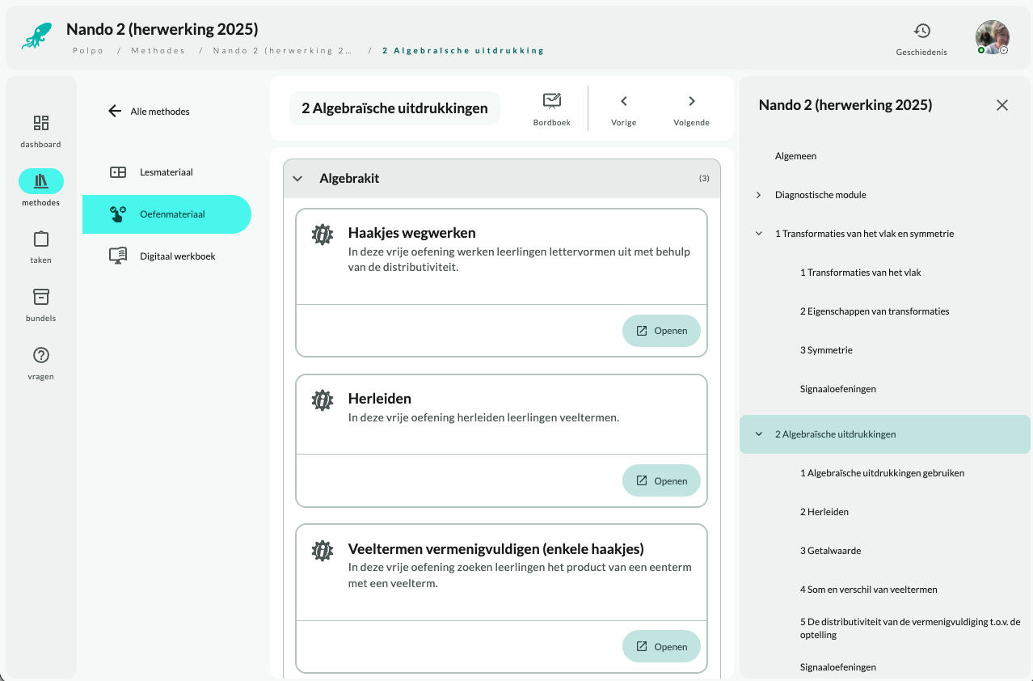Screen dimensions: 1033x681
Task: Open 2 Eigenschappen van transformaties
Action: pyautogui.click(x=875, y=311)
